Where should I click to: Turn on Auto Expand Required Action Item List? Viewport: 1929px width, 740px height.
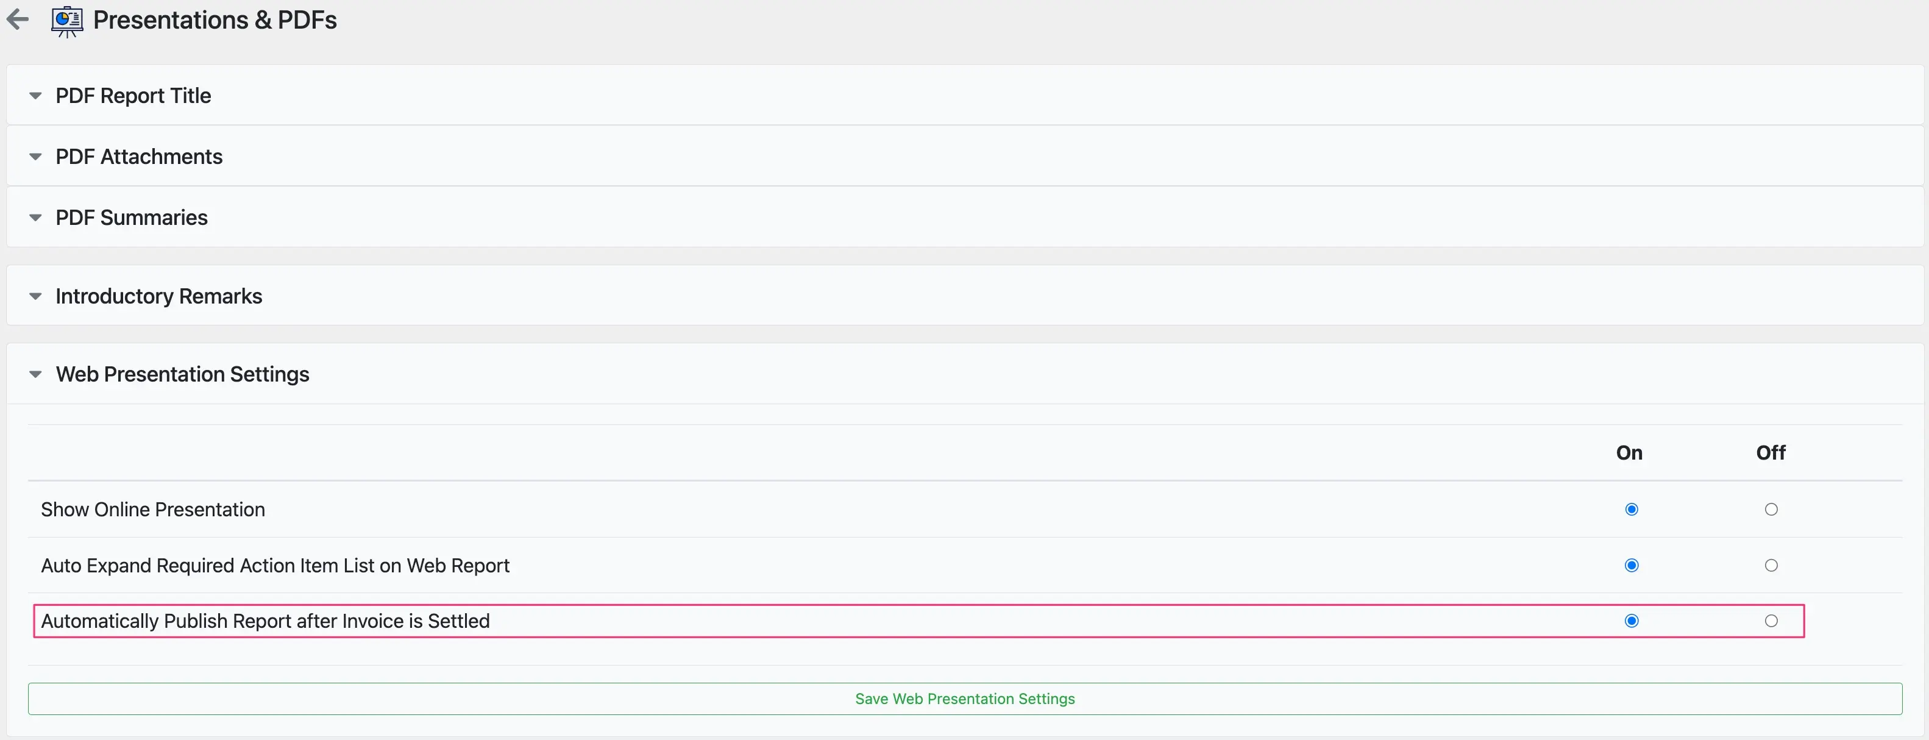coord(1632,566)
